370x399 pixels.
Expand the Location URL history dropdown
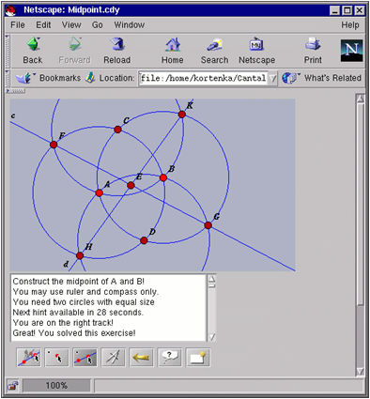[273, 78]
